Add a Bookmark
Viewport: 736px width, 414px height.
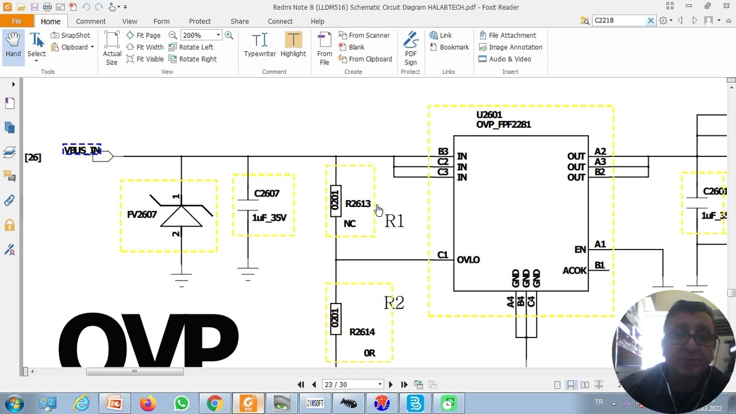(448, 47)
